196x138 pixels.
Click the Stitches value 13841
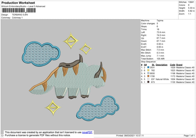[191, 2]
